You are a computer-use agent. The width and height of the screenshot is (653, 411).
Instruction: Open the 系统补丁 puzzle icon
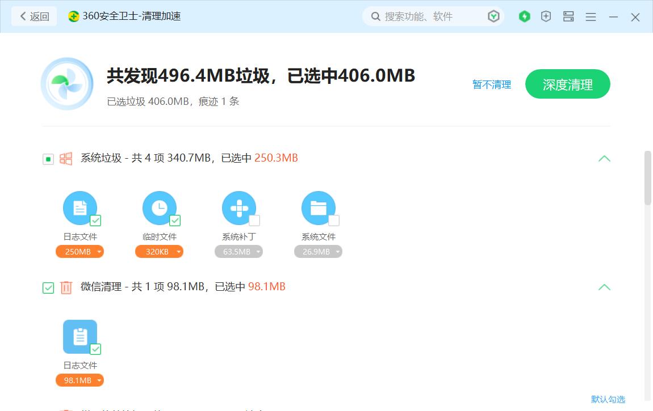click(239, 207)
